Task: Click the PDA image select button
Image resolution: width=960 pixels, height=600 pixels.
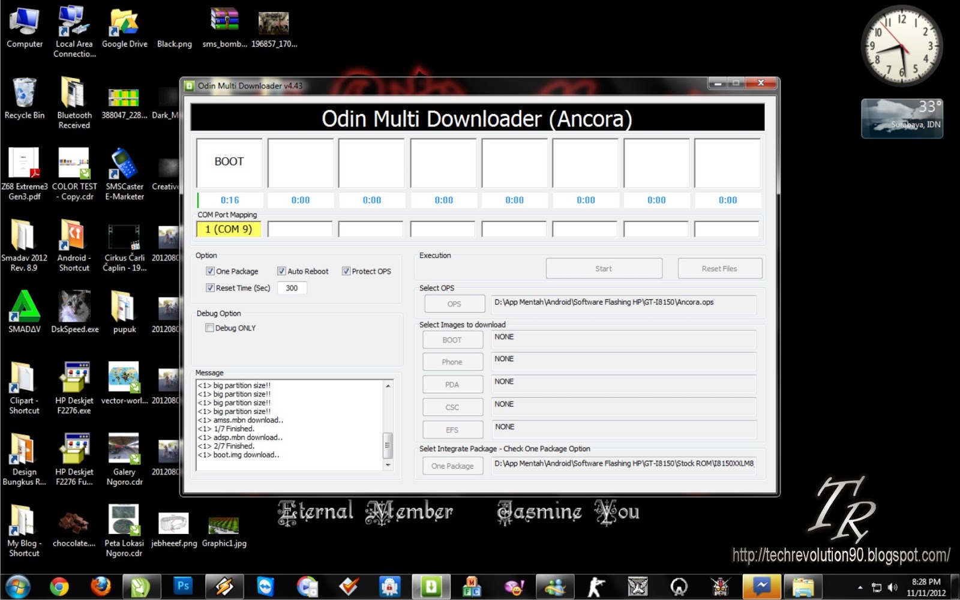Action: point(452,385)
